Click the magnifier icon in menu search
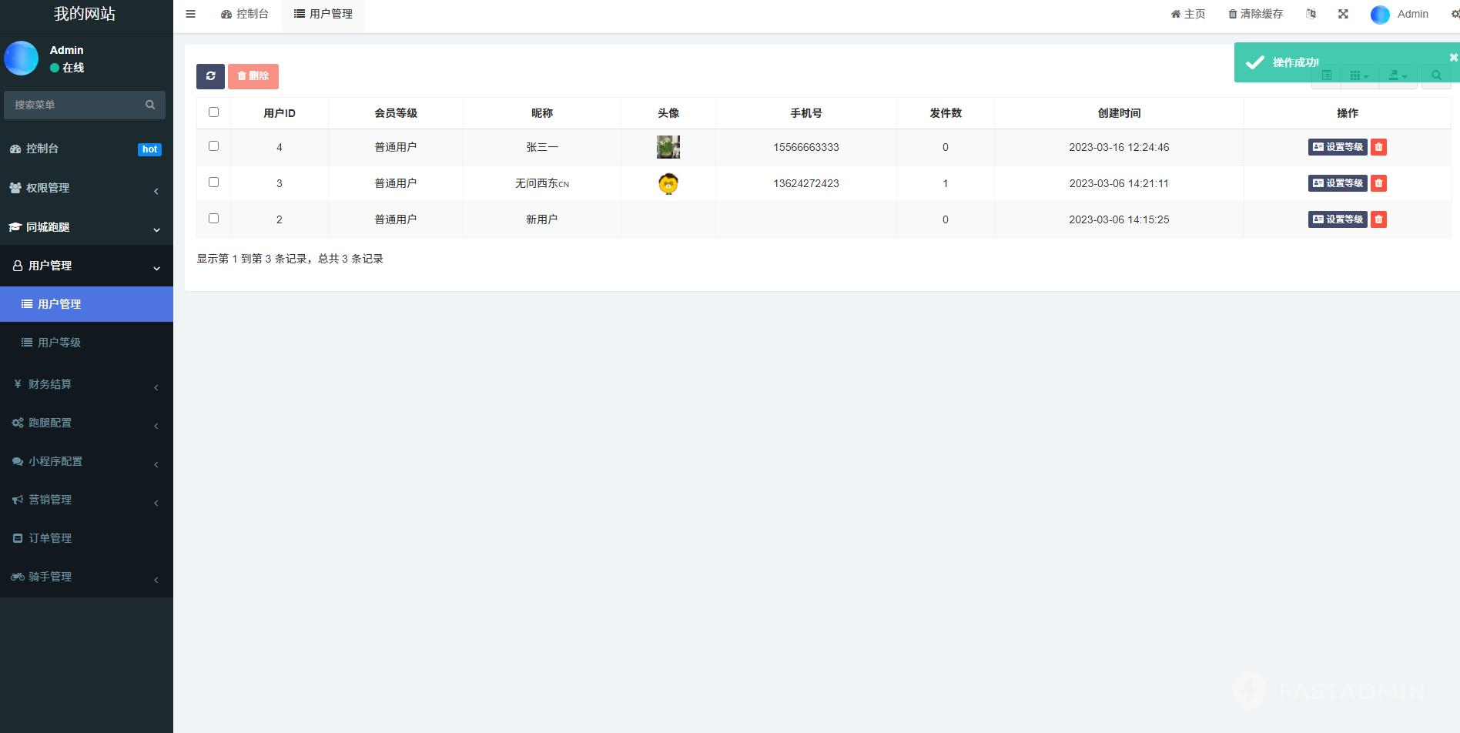Screen dimensions: 1460x733 [150, 105]
